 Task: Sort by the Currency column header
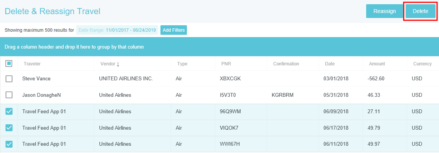[422, 64]
